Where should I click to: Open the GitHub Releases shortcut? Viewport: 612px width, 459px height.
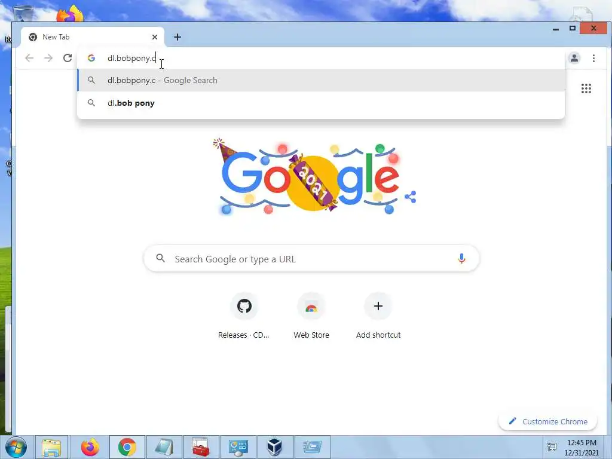point(244,306)
